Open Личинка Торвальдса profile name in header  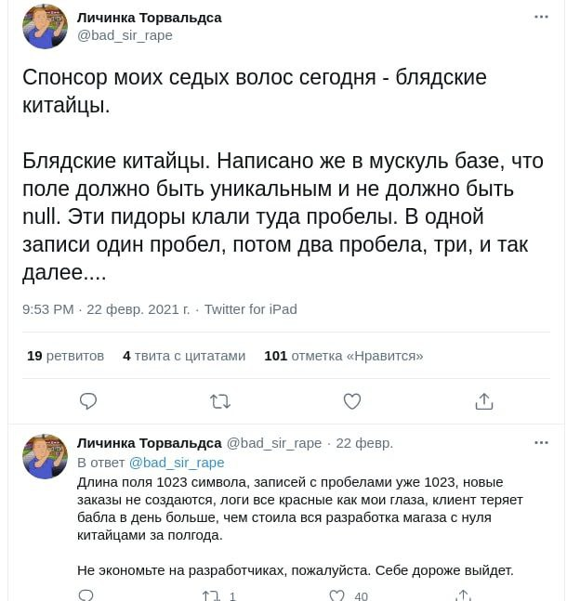pyautogui.click(x=149, y=18)
